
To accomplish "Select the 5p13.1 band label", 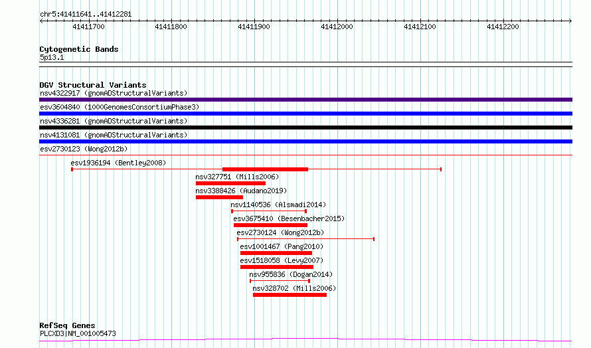I will pyautogui.click(x=52, y=57).
